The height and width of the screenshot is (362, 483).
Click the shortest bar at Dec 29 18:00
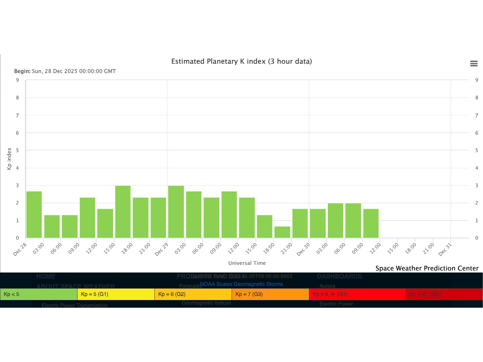click(282, 232)
